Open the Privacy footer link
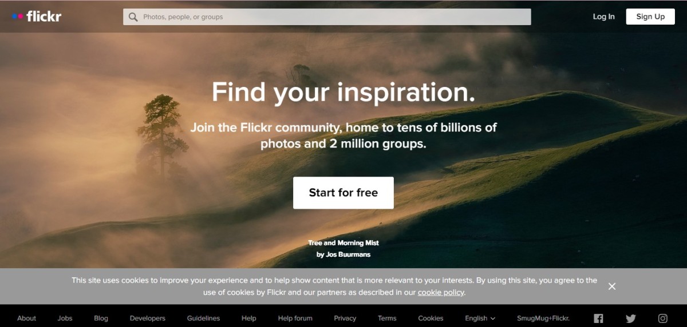 (x=345, y=318)
